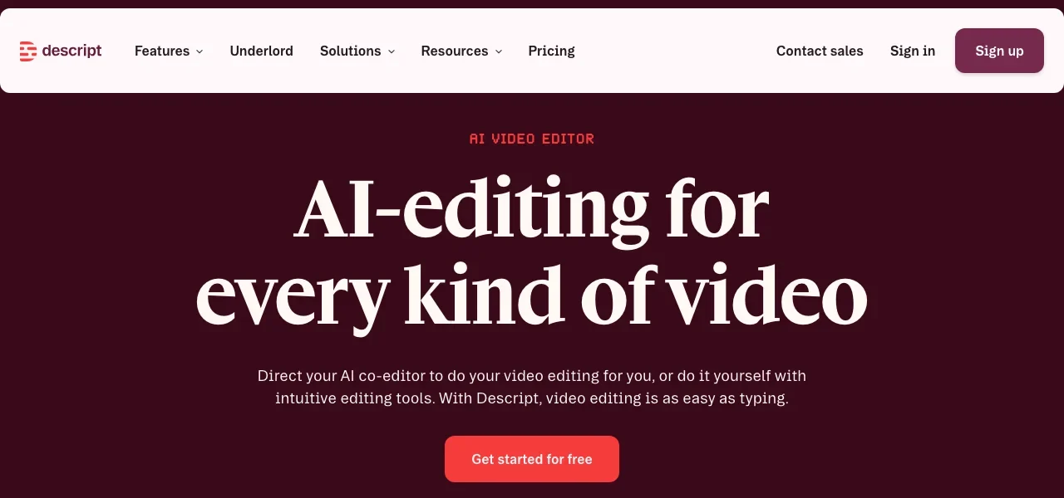The width and height of the screenshot is (1064, 498).
Task: Click the Sign in link
Action: tap(913, 51)
